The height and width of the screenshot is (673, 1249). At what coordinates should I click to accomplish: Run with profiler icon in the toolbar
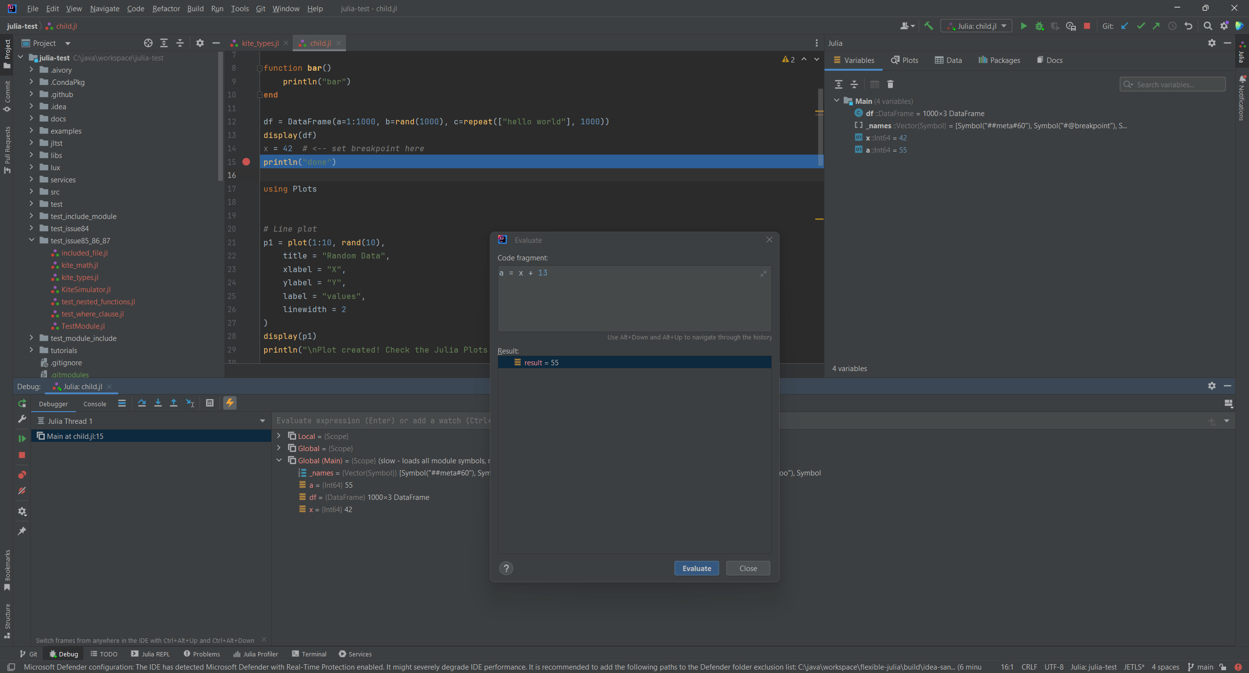point(1070,26)
